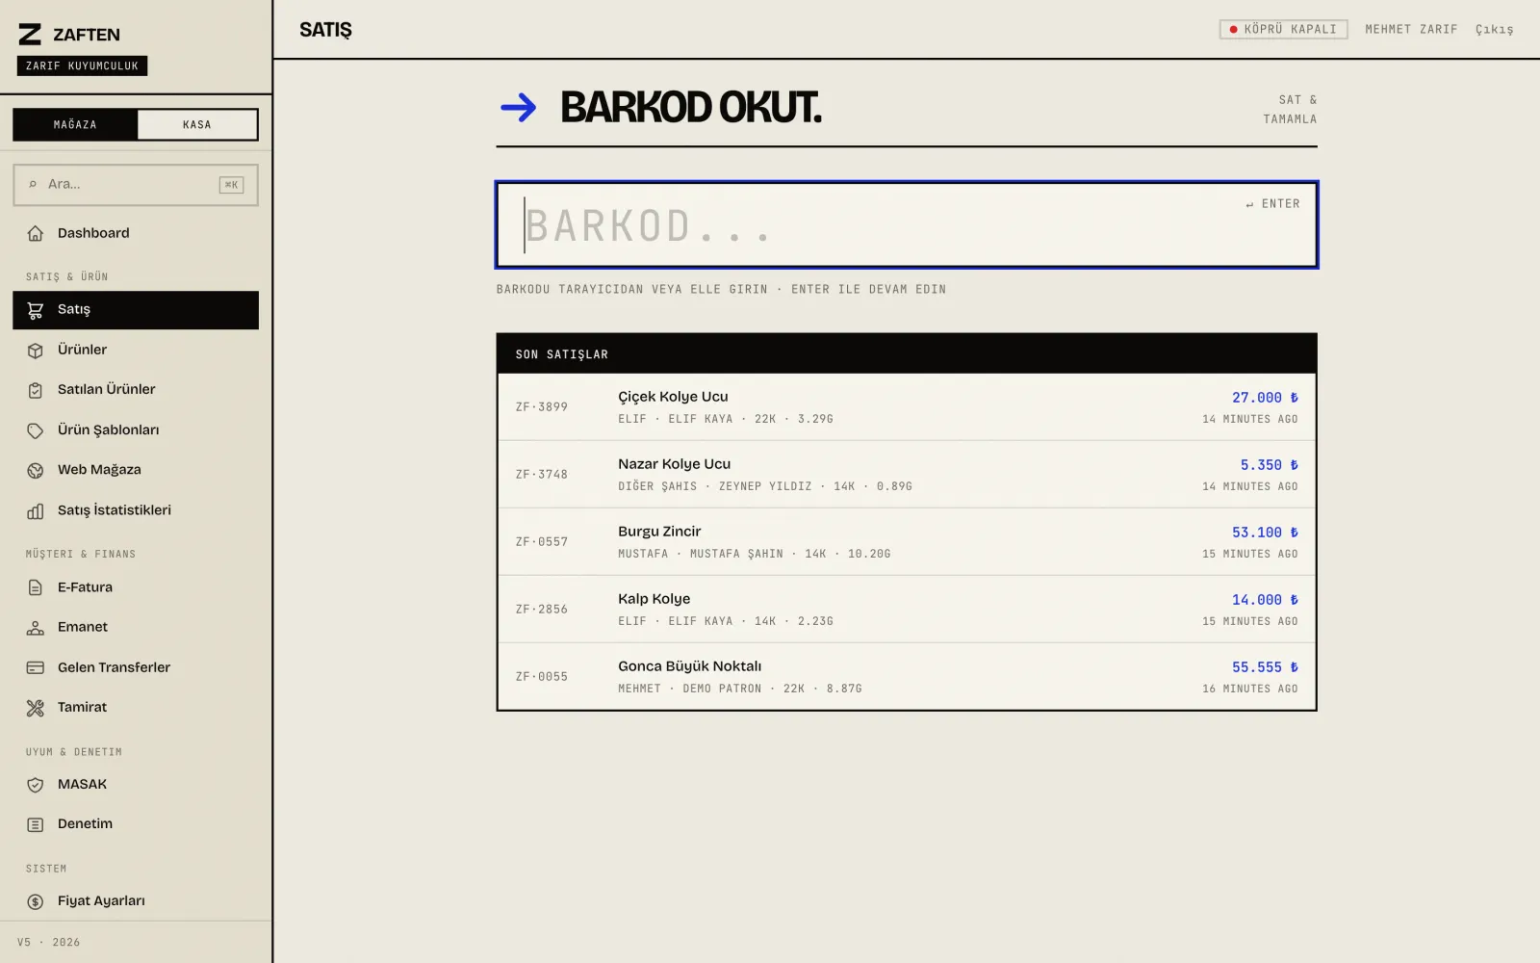The image size is (1540, 963).
Task: Click the E-Fatura document icon
Action: [x=36, y=587]
